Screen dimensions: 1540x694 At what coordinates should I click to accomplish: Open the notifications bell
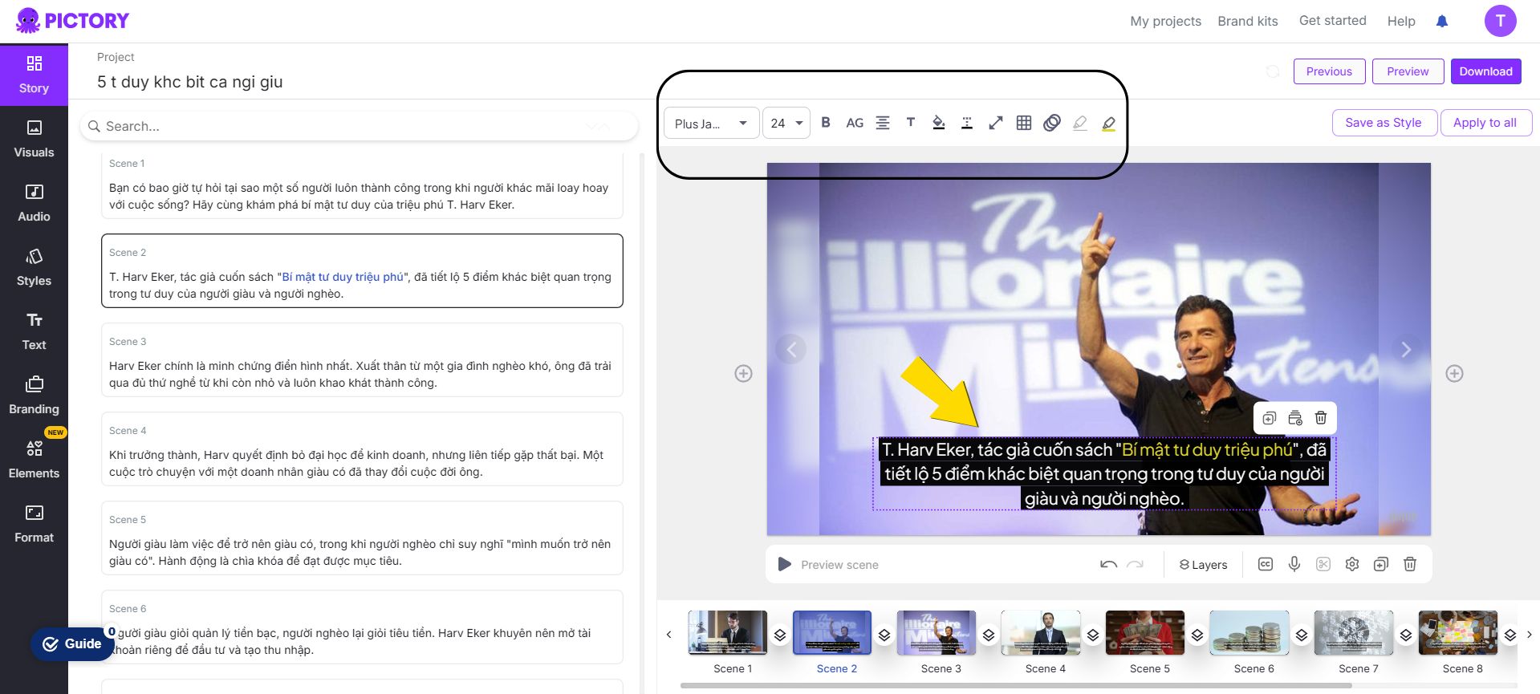[1442, 21]
